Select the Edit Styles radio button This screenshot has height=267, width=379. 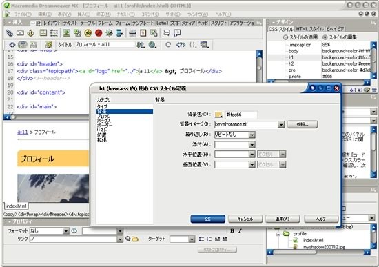click(325, 37)
